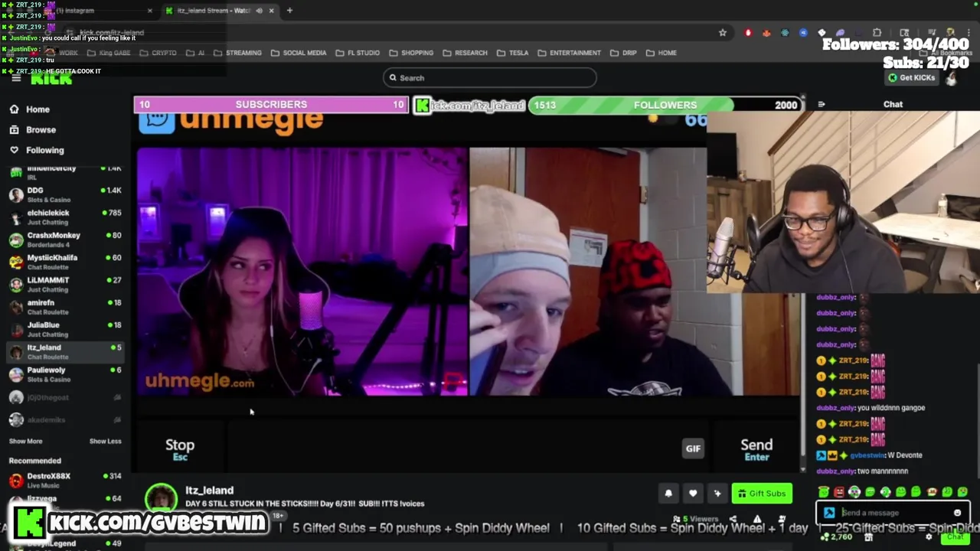Click Itz_leland channel name link
Screen dimensions: 980x551
[209, 491]
